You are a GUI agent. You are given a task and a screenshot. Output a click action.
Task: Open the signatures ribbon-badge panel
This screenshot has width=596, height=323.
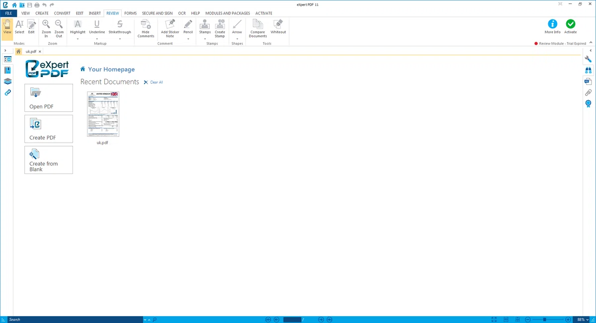coord(588,103)
